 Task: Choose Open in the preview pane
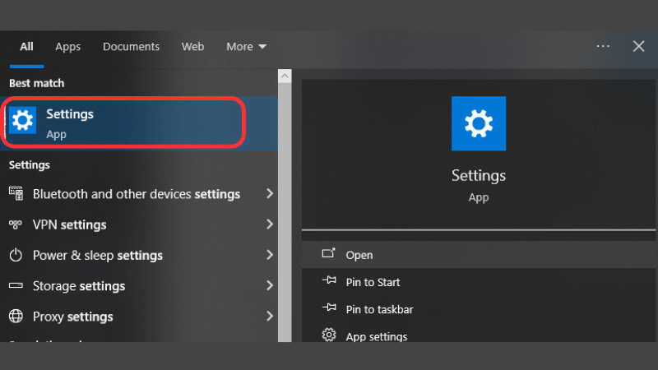coord(479,255)
